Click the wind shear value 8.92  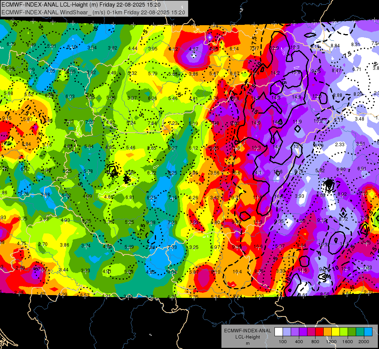[342, 194]
